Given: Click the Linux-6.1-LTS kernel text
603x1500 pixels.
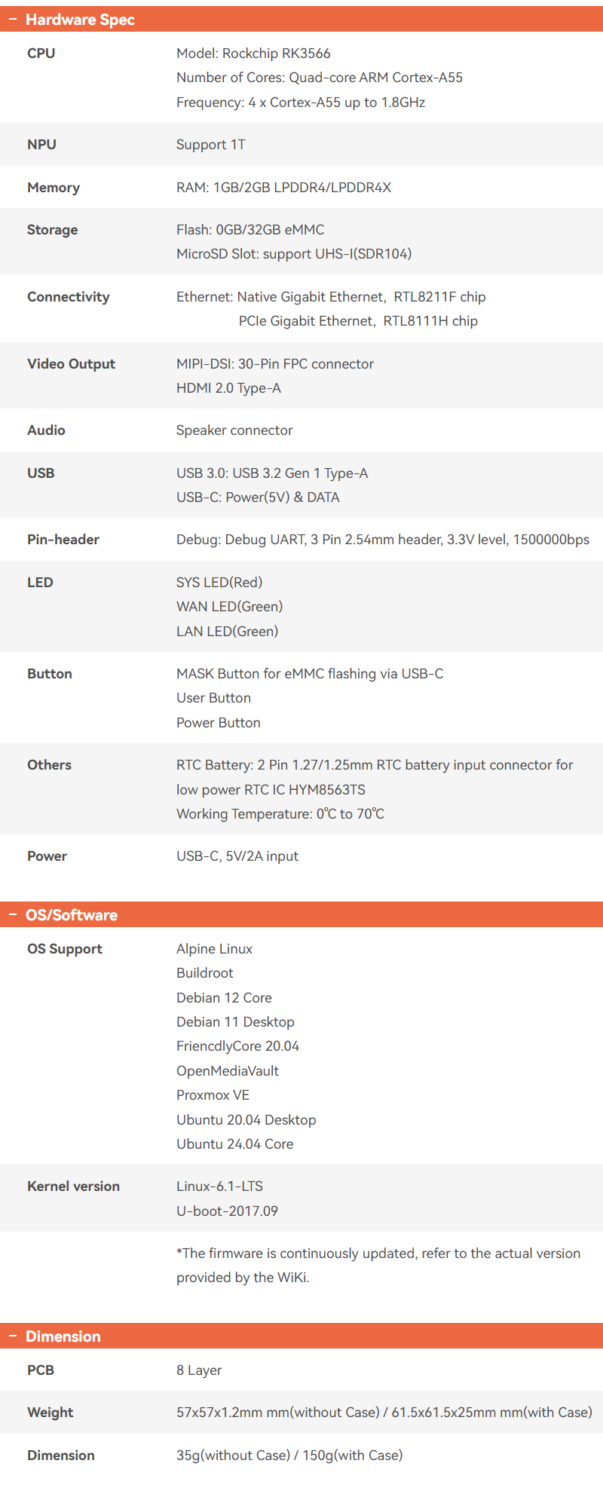Looking at the screenshot, I should 220,1186.
